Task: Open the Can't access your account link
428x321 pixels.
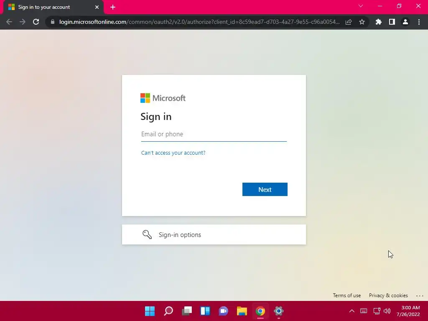Action: 173,153
